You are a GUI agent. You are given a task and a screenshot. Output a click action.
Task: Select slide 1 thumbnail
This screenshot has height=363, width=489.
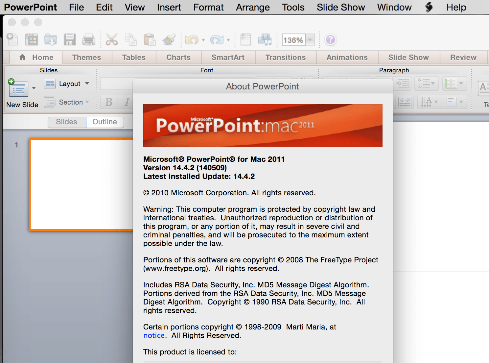click(81, 184)
